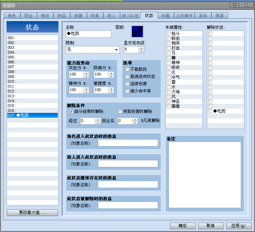255x232 pixels.
Task: Decrease the 经过 回合后 turn count
Action: [x=98, y=123]
